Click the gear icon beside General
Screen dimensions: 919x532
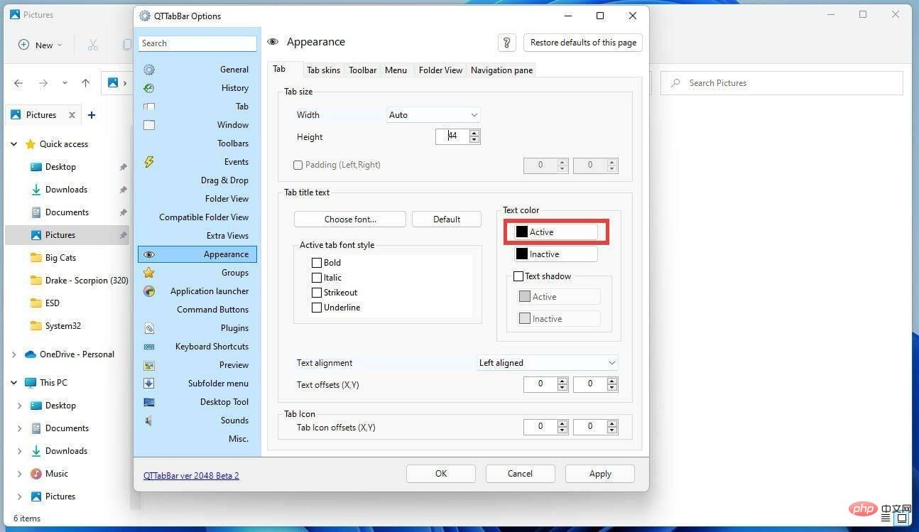point(149,70)
